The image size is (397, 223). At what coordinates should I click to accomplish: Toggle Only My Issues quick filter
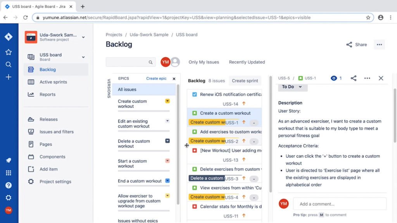[204, 62]
